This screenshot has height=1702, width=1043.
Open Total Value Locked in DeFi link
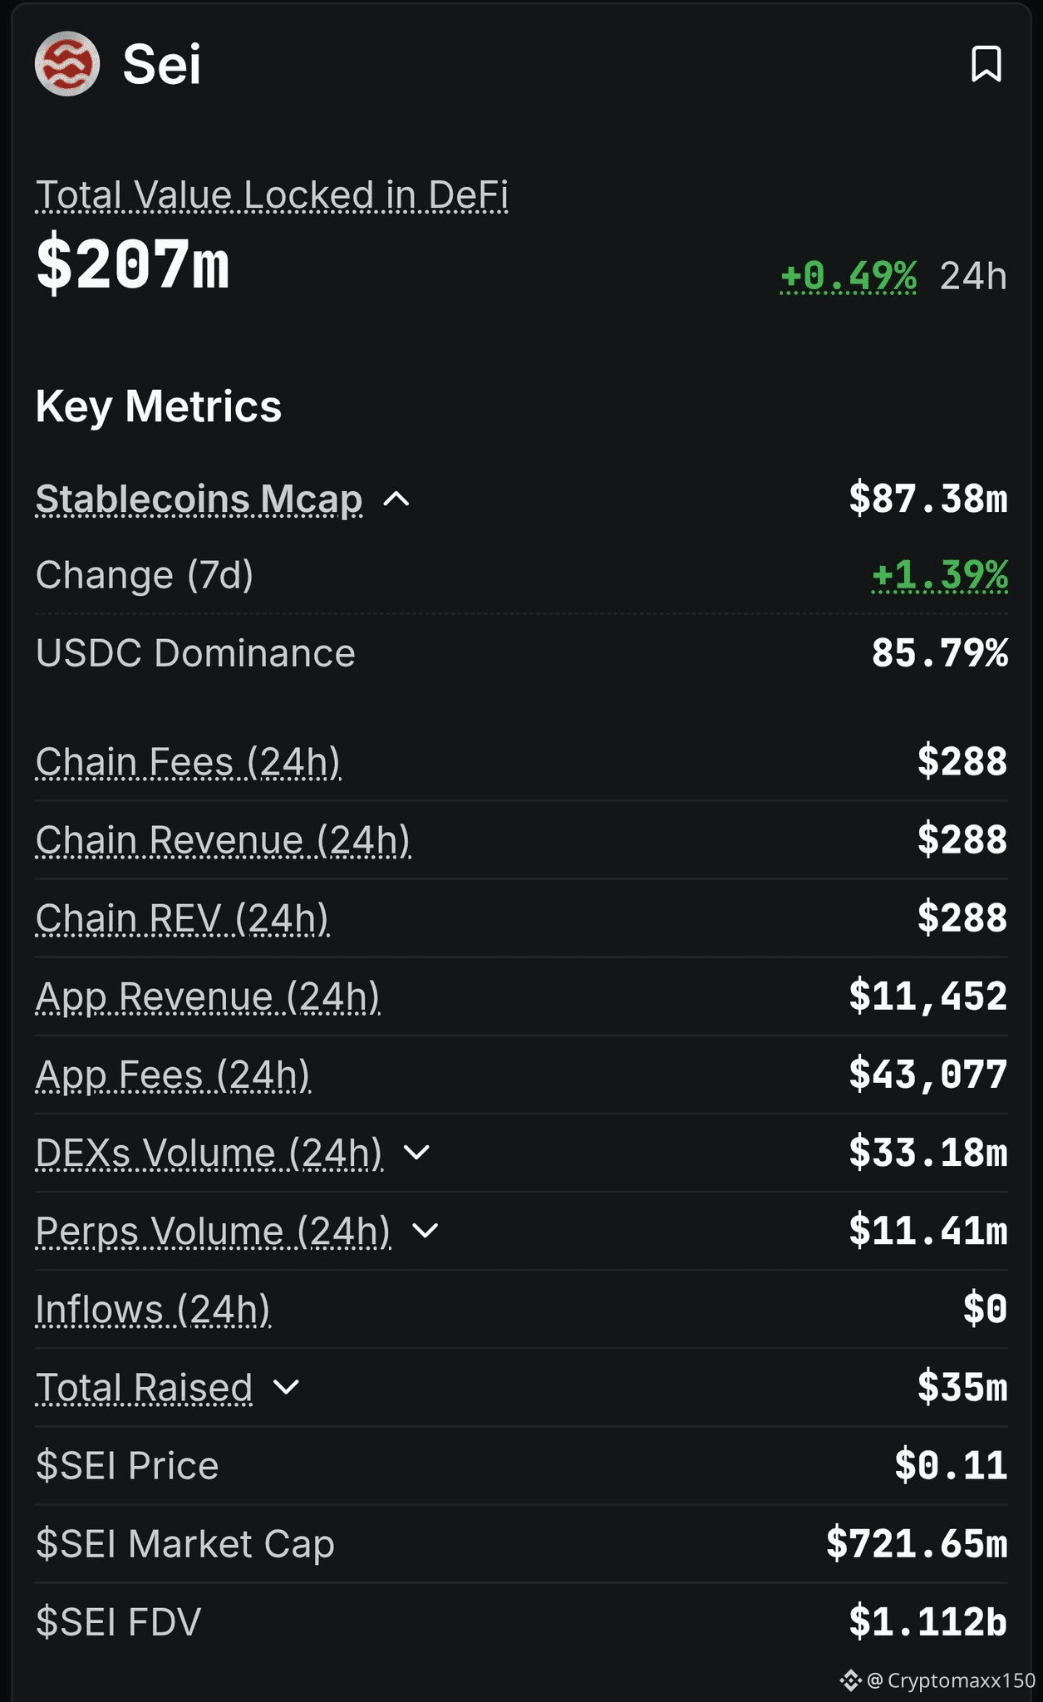coord(272,196)
